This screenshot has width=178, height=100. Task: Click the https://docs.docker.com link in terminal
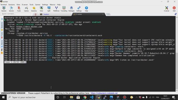pyautogui.click(x=29, y=27)
